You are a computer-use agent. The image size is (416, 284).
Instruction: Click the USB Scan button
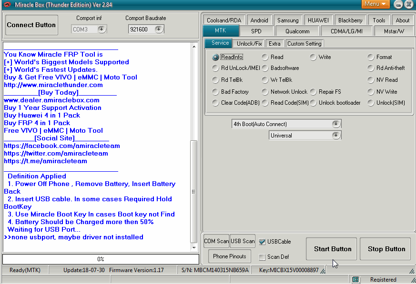pos(242,241)
